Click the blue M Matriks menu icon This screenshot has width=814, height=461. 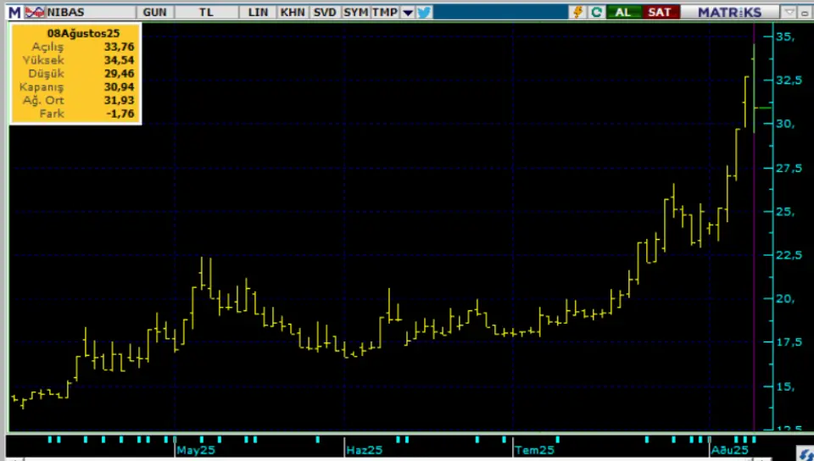pyautogui.click(x=15, y=12)
